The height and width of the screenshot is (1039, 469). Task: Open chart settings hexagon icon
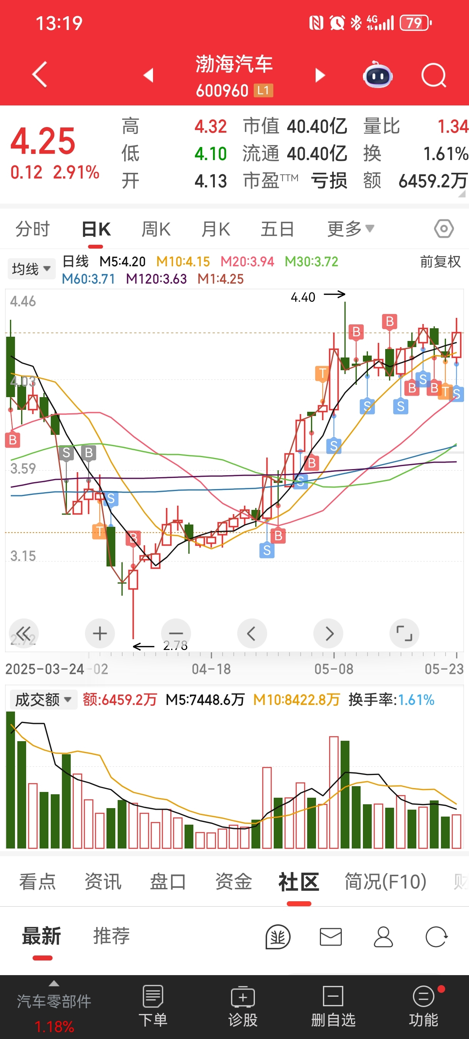coord(444,229)
